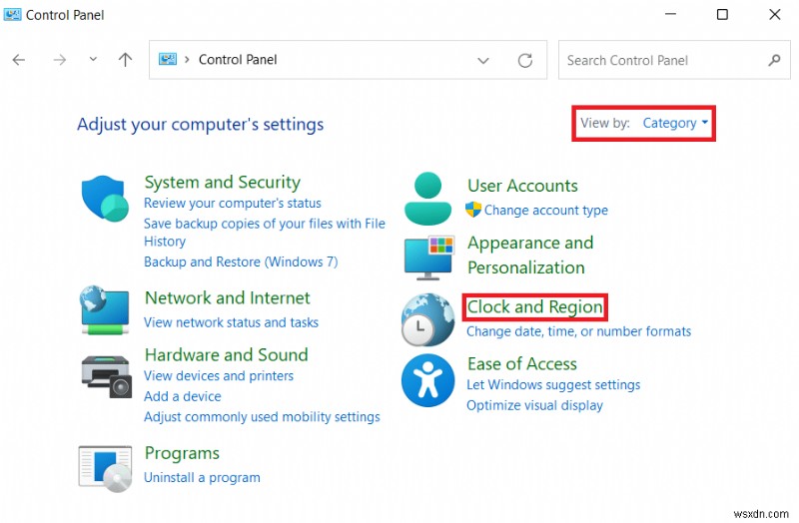Select the Programs category icon
799x523 pixels.
pyautogui.click(x=104, y=466)
